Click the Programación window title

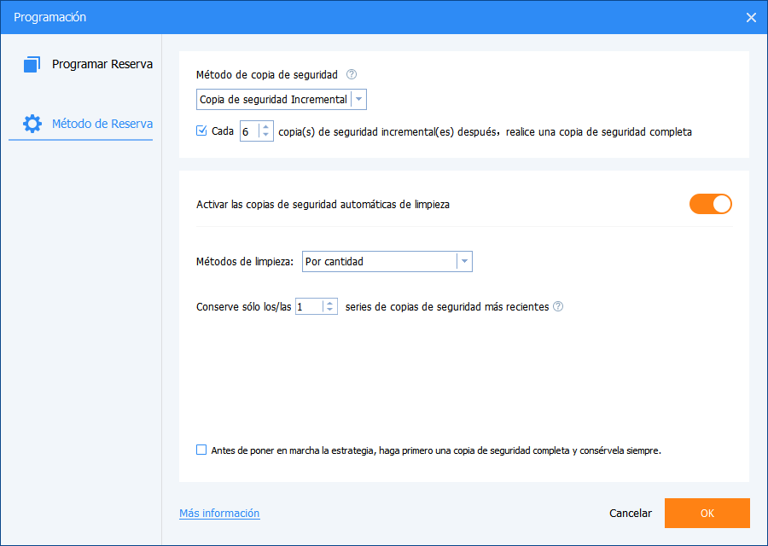coord(50,17)
